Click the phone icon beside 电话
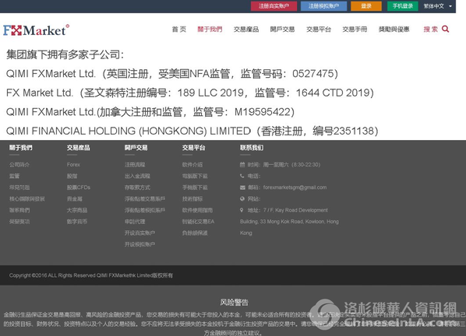466x336 pixels. (242, 176)
